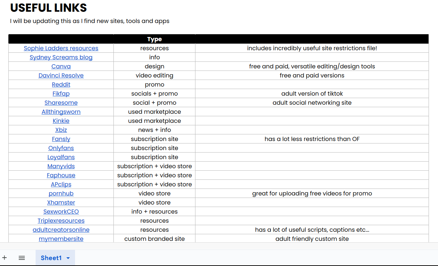The width and height of the screenshot is (438, 266).
Task: Visit the Fansly link
Action: [61, 139]
